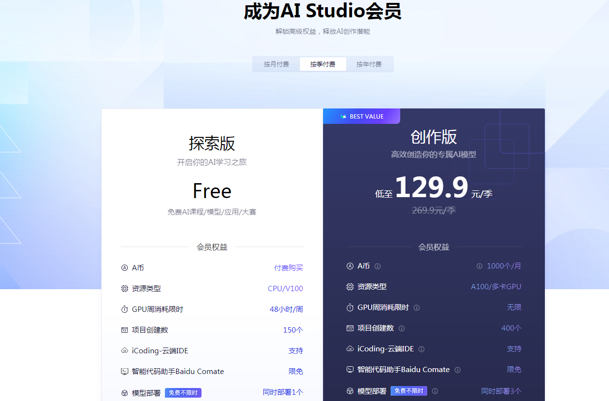This screenshot has height=401, width=609.
Task: Click the Free price label
Action: click(212, 191)
